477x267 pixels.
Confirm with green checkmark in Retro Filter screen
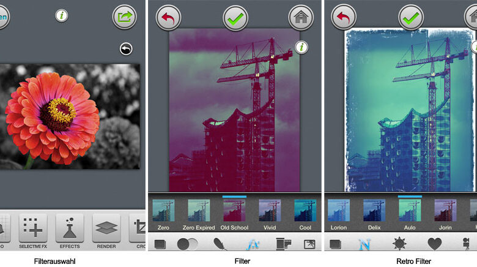[411, 18]
